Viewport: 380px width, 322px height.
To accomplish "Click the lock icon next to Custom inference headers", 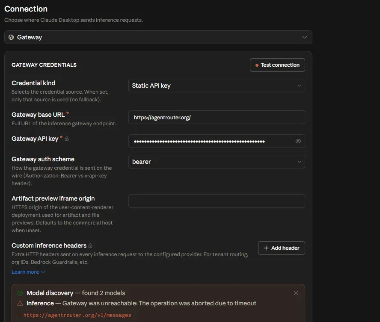I will (x=90, y=245).
